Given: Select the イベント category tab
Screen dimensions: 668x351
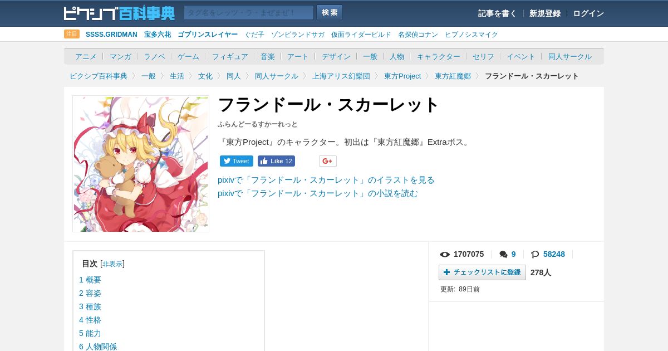Looking at the screenshot, I should pos(521,57).
